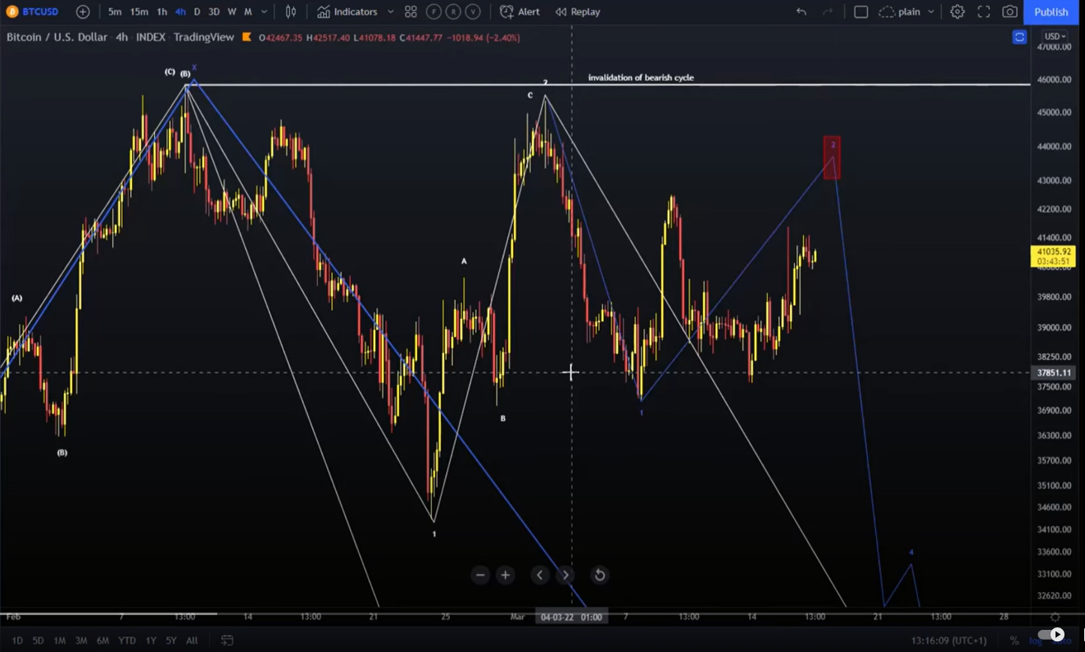Select the 4h timeframe
Screen dimensions: 1085x652
click(x=180, y=11)
